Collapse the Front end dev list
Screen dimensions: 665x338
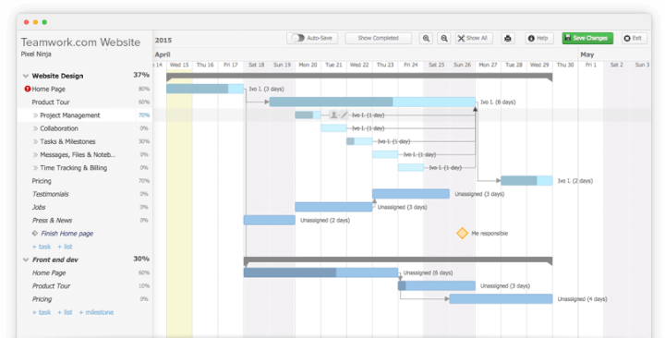click(x=26, y=260)
